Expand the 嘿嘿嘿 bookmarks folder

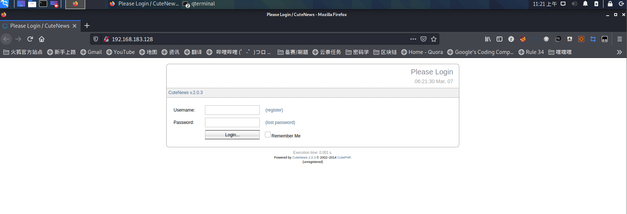point(560,52)
